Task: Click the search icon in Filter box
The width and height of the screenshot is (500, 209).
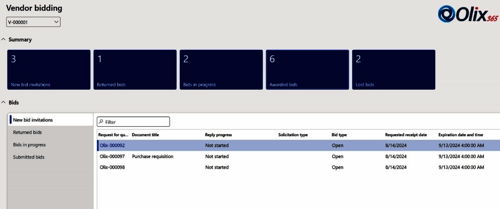Action: (x=101, y=122)
